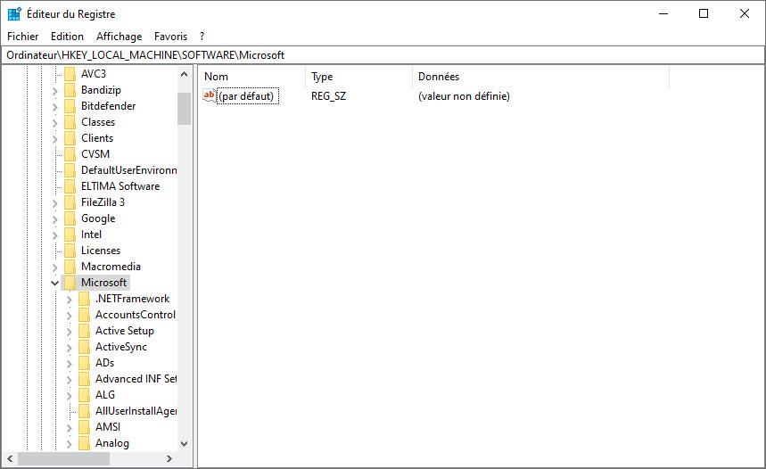Select the ELTIMA Software key label
The width and height of the screenshot is (766, 469).
120,186
